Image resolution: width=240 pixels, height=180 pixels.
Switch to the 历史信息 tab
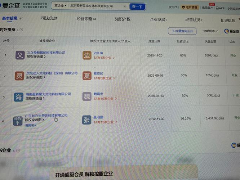coord(228,20)
